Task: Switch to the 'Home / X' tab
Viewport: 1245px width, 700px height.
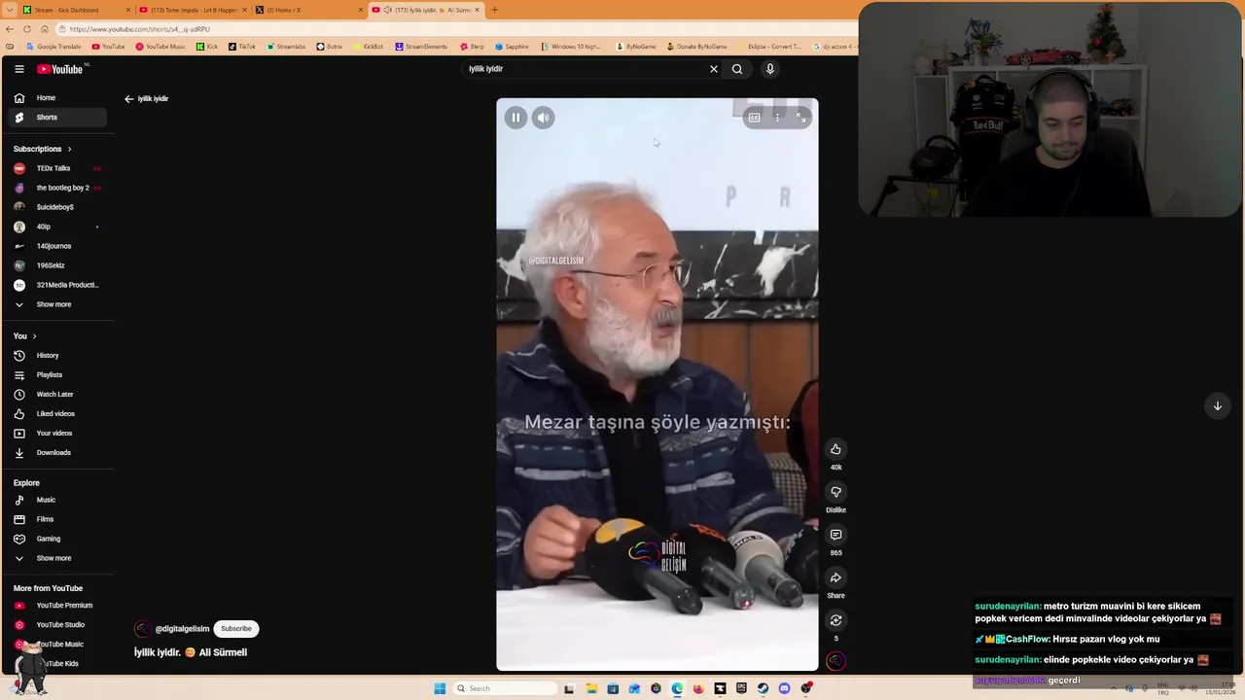Action: (309, 10)
